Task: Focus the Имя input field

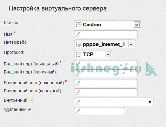Action: tap(106, 34)
